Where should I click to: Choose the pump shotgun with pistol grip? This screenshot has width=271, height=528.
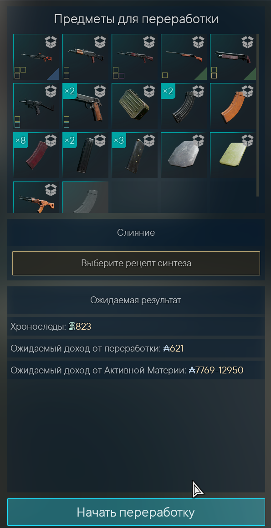(x=233, y=57)
